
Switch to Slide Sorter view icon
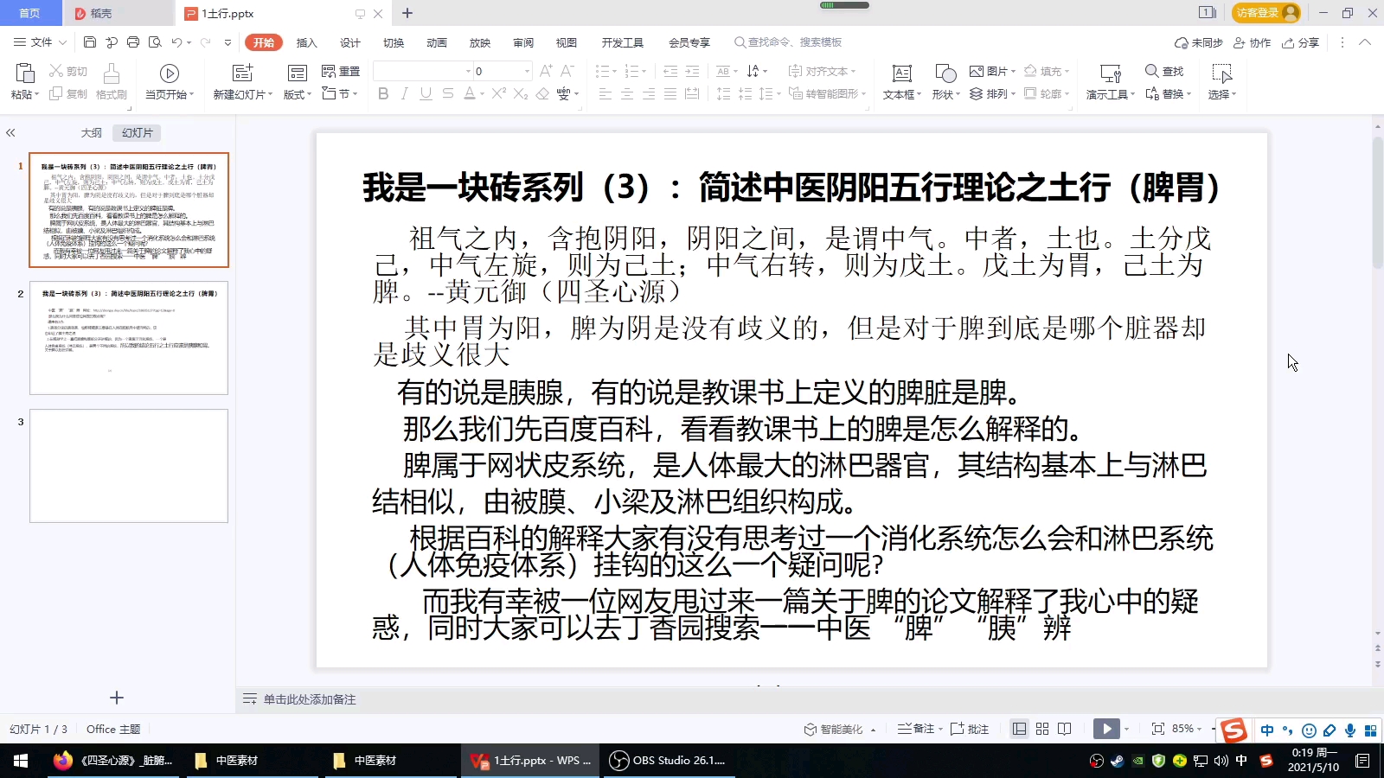(1042, 729)
